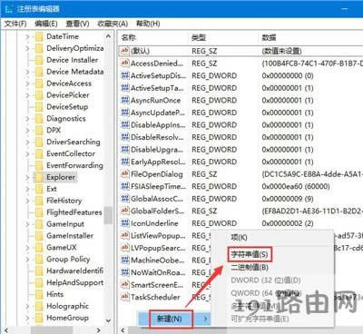Click the FileHistory folder icon
Image resolution: width=363 pixels, height=334 pixels.
pos(39,201)
